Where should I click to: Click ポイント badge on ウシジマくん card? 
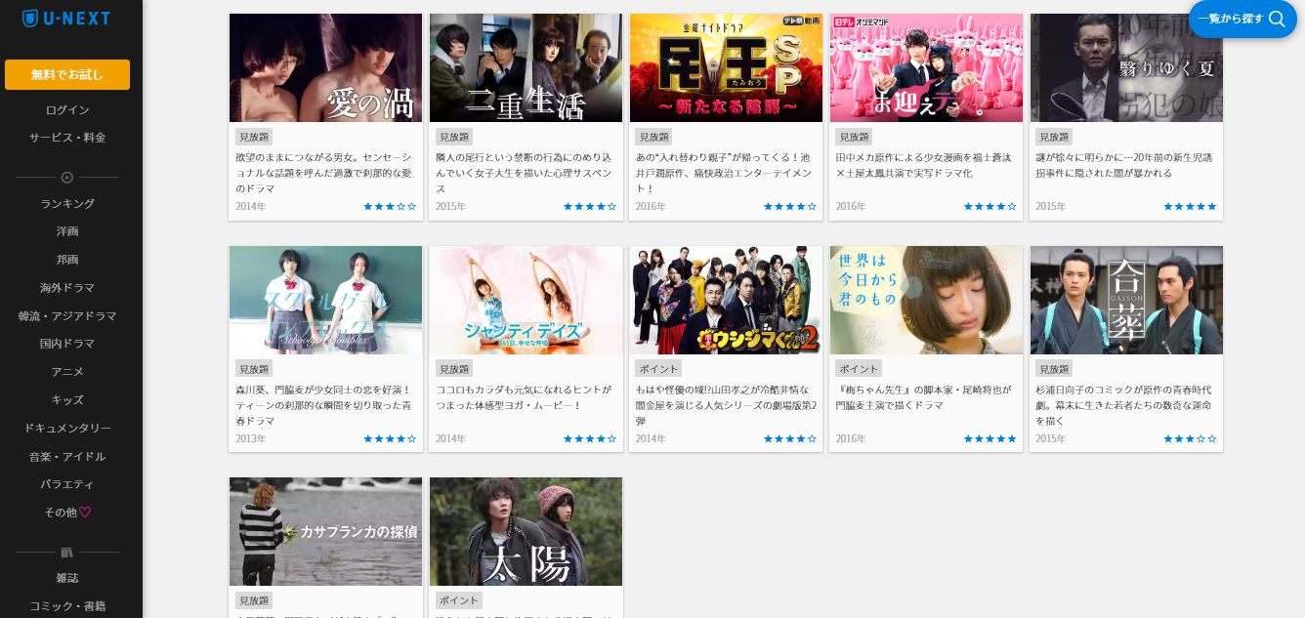(657, 369)
